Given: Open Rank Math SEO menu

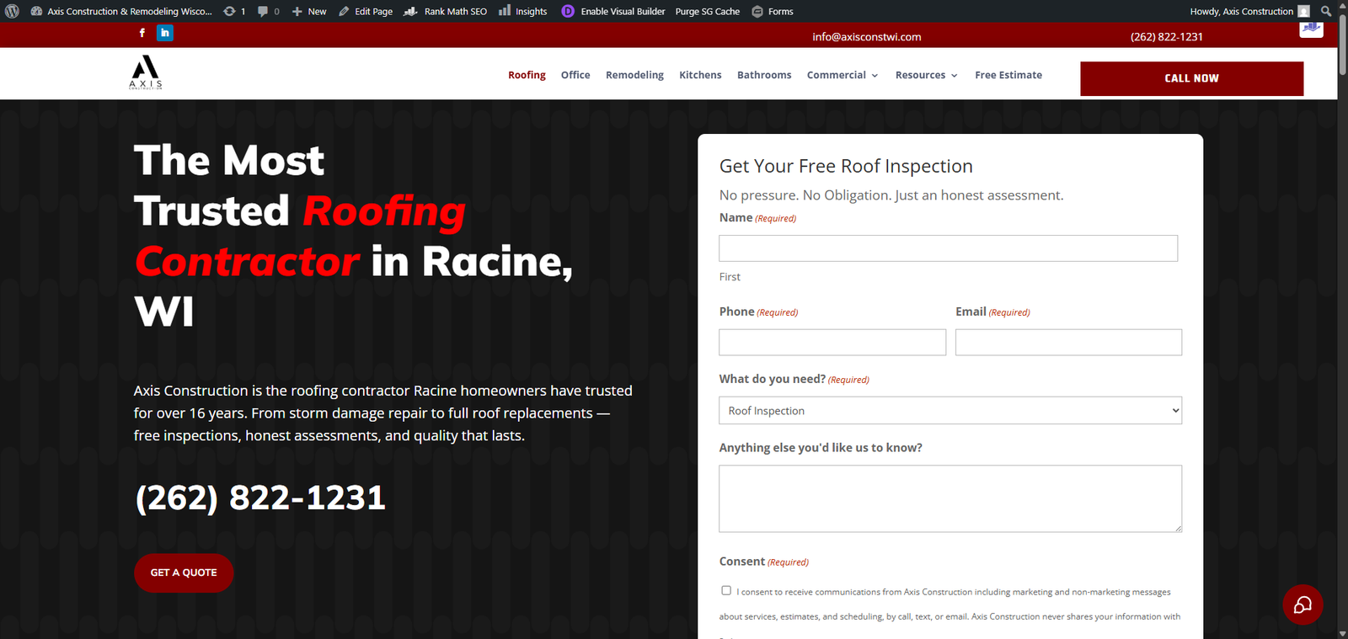Looking at the screenshot, I should 446,11.
